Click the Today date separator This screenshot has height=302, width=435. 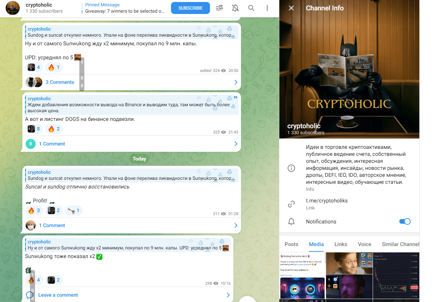click(139, 159)
